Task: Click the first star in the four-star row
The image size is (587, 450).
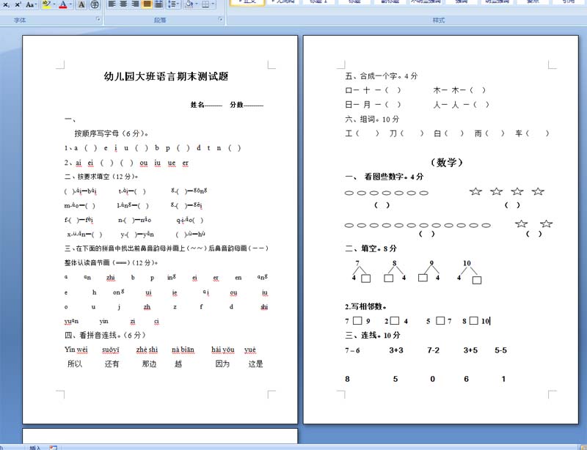Action: (475, 191)
